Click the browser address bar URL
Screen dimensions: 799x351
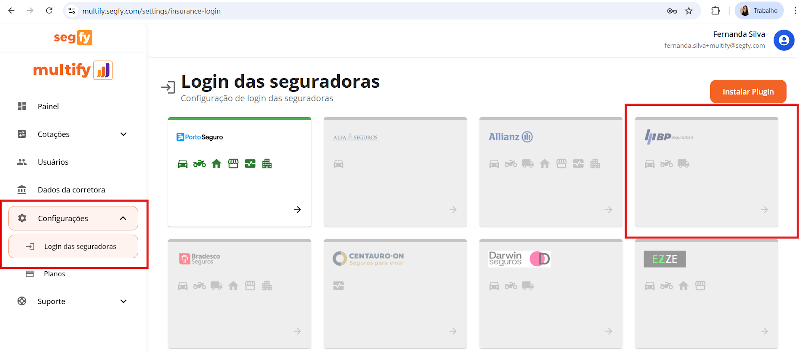(x=151, y=11)
